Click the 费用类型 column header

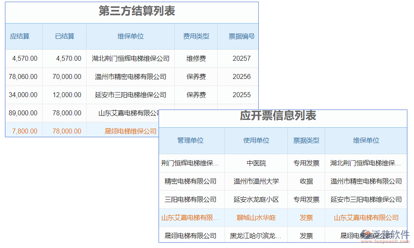point(195,36)
